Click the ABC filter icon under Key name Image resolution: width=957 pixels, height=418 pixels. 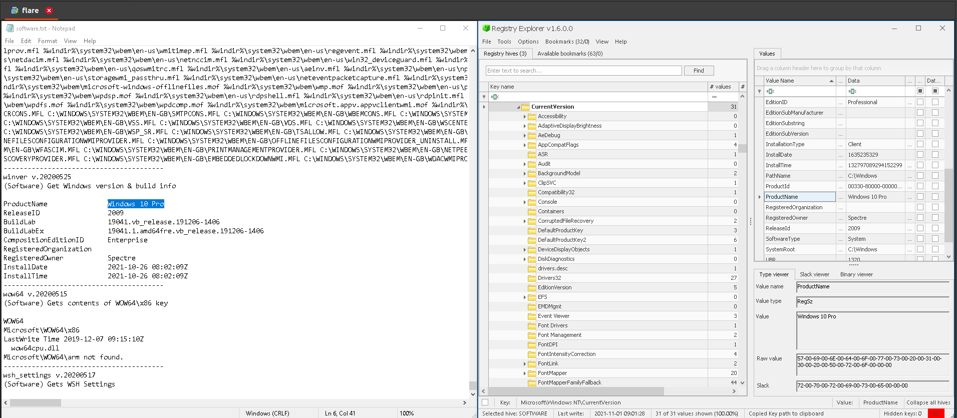tap(495, 97)
